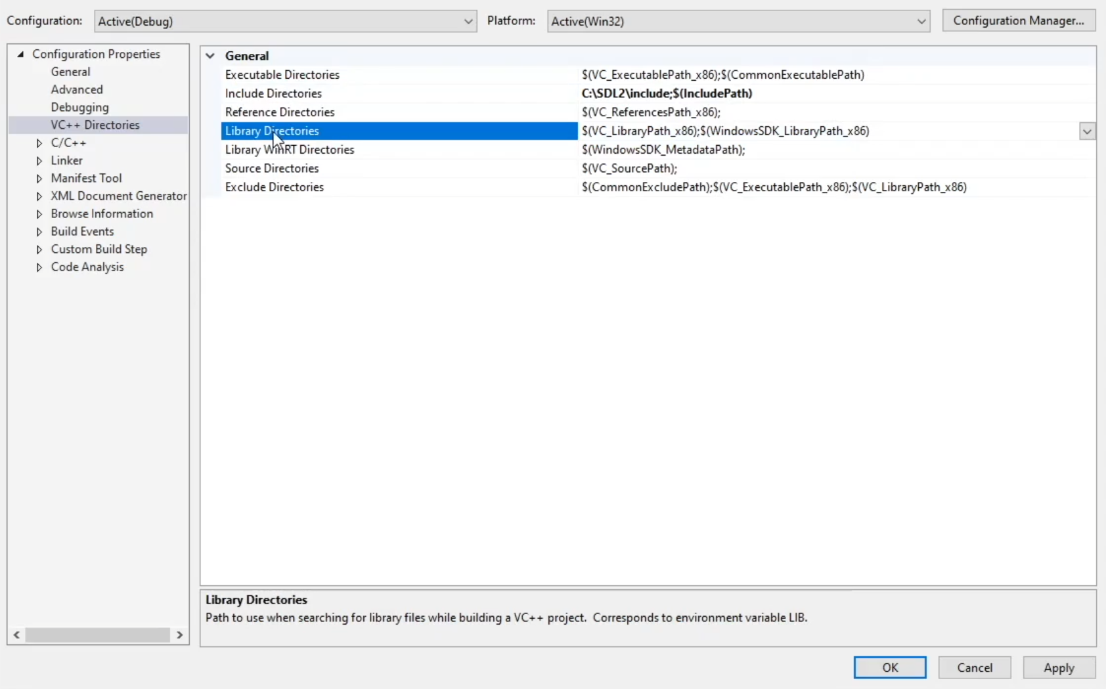Expand the Custom Build Step arrow
Screen dimensions: 1106x689
(39, 249)
